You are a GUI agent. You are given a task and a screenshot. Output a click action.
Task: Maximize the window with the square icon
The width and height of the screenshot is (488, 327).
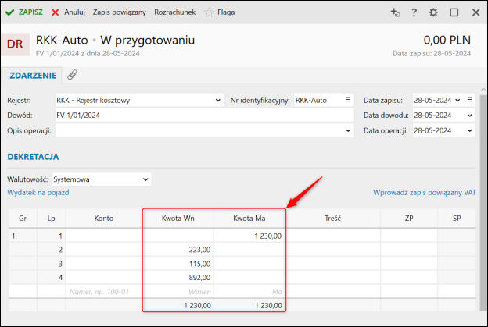coord(454,12)
